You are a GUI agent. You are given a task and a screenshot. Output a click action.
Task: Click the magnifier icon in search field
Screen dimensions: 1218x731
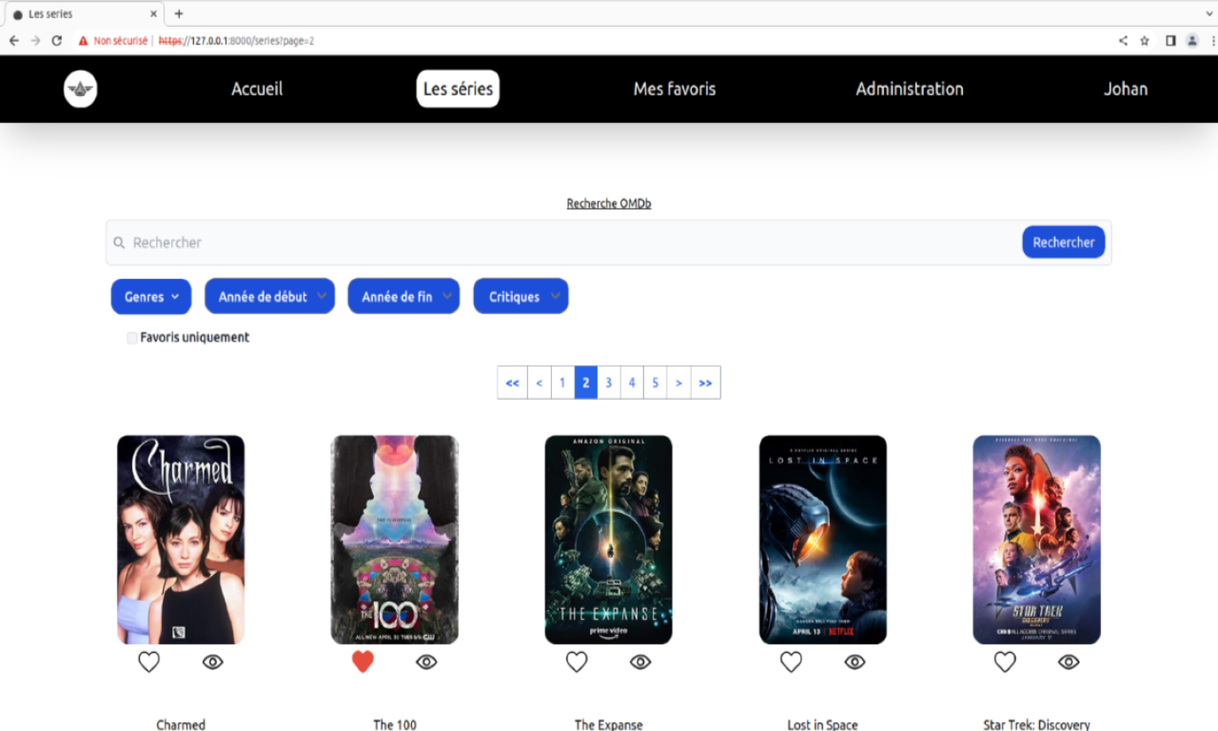pos(119,243)
